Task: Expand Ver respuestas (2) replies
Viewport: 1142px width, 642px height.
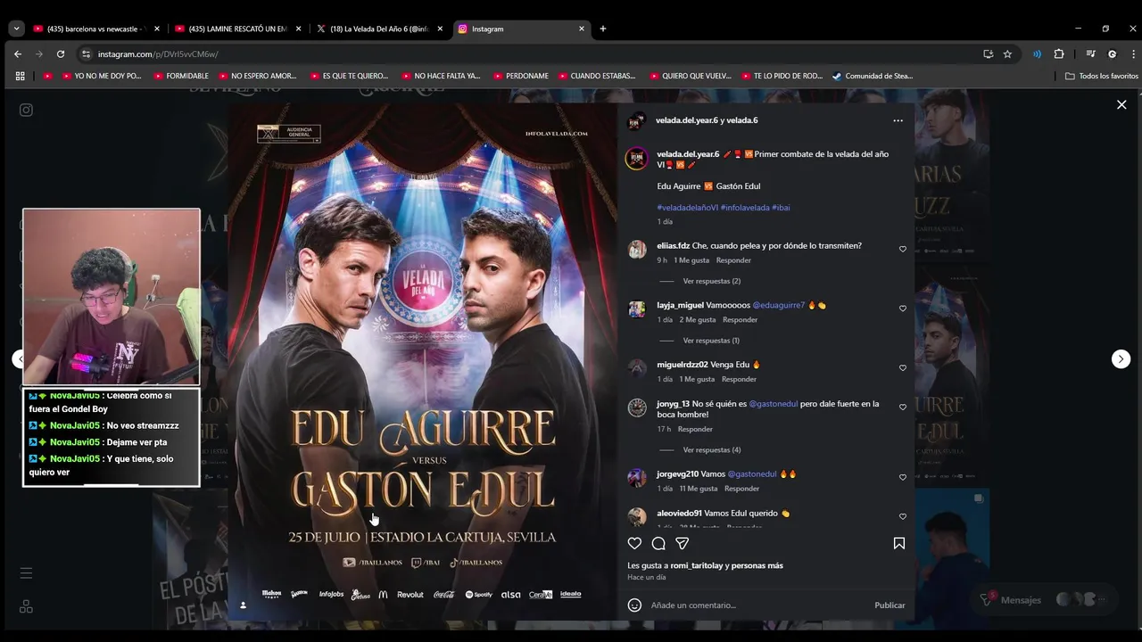Action: (711, 281)
